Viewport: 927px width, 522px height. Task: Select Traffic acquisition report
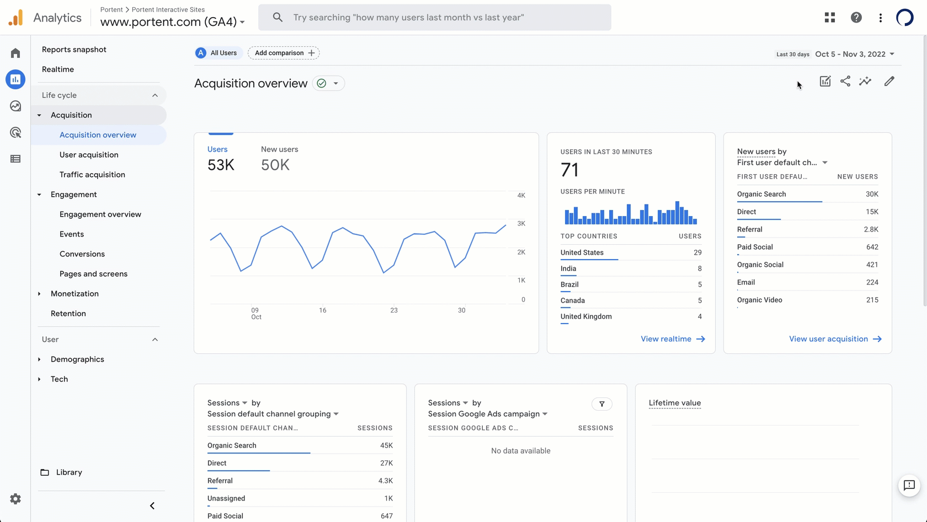pos(92,175)
